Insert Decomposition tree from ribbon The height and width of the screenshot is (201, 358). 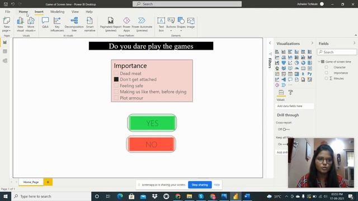pos(74,24)
